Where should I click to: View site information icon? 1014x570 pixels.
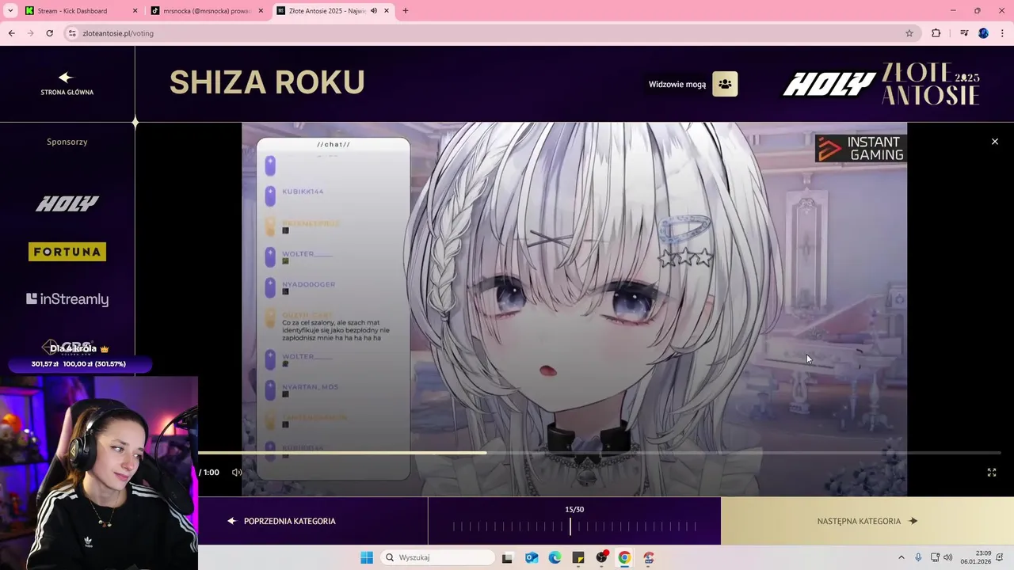[72, 33]
